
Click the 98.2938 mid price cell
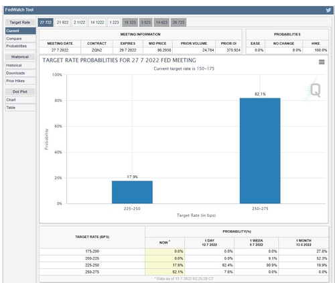157,50
